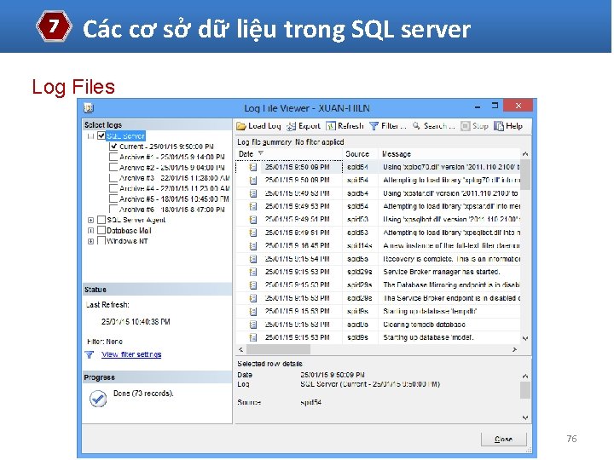614x460 pixels.
Task: Click the Log File Viewer title bar icon
Action: (x=90, y=107)
